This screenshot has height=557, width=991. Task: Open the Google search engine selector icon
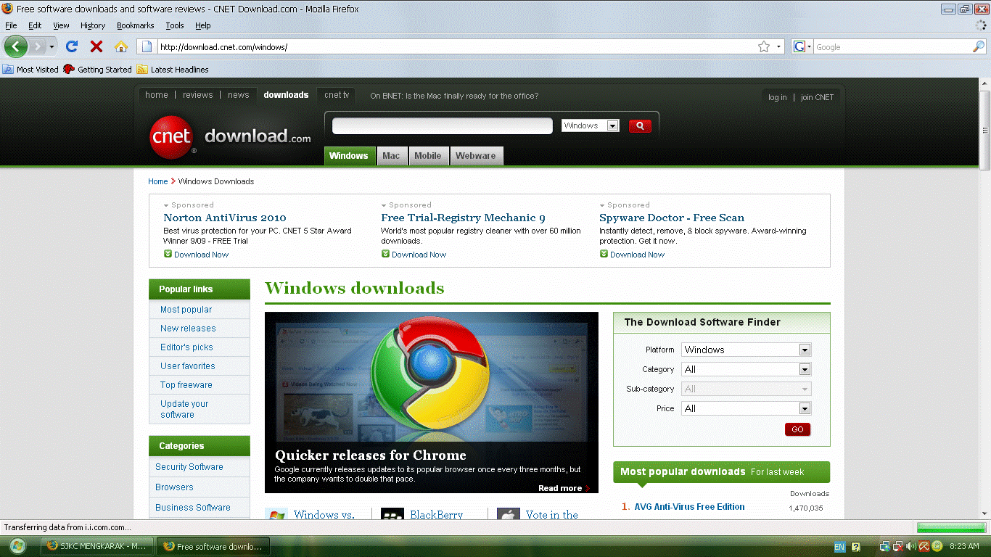802,46
